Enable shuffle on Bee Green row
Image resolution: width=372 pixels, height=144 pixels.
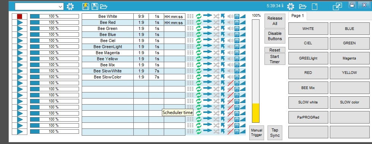pyautogui.click(x=216, y=28)
